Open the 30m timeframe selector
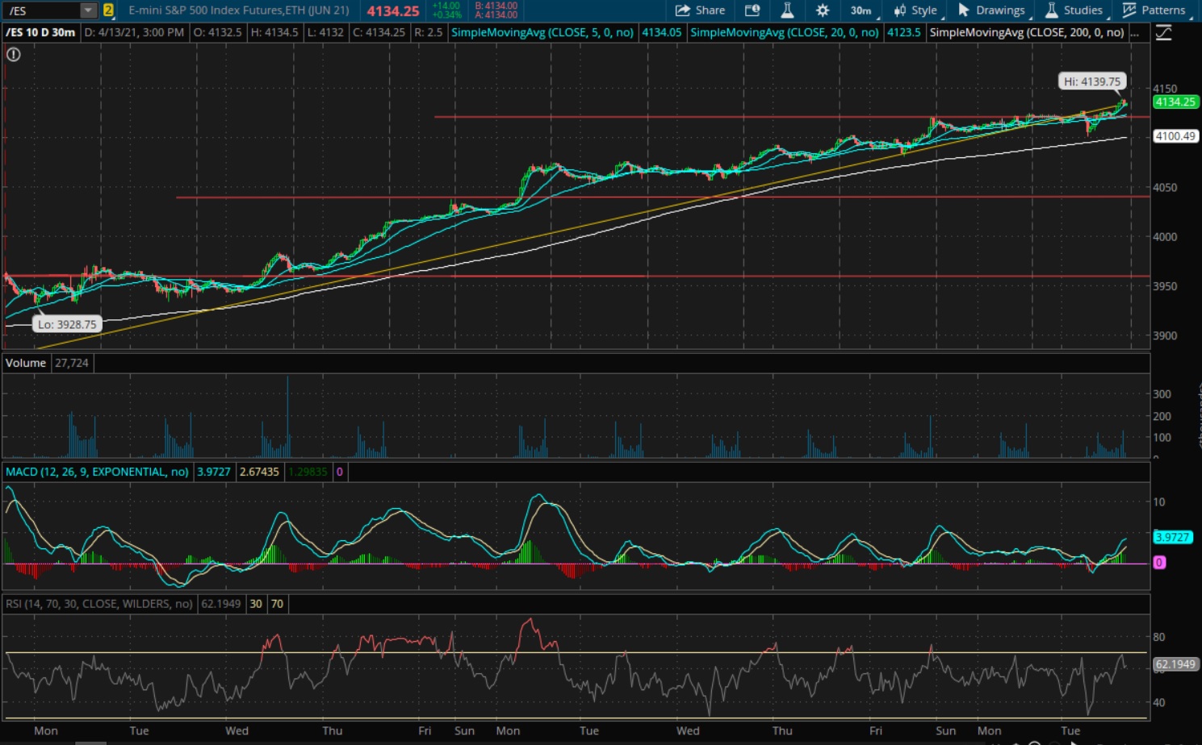 (x=861, y=10)
